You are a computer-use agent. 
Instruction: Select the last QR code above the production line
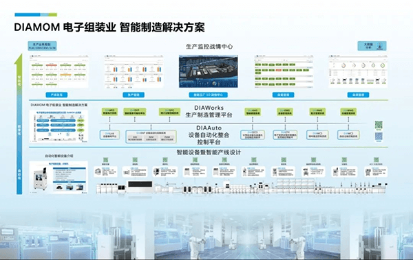tap(377, 160)
